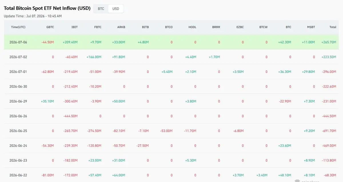Screen dimensions: 343x182
Task: Click the -219.40M IBIT value
Action: (x=71, y=72)
